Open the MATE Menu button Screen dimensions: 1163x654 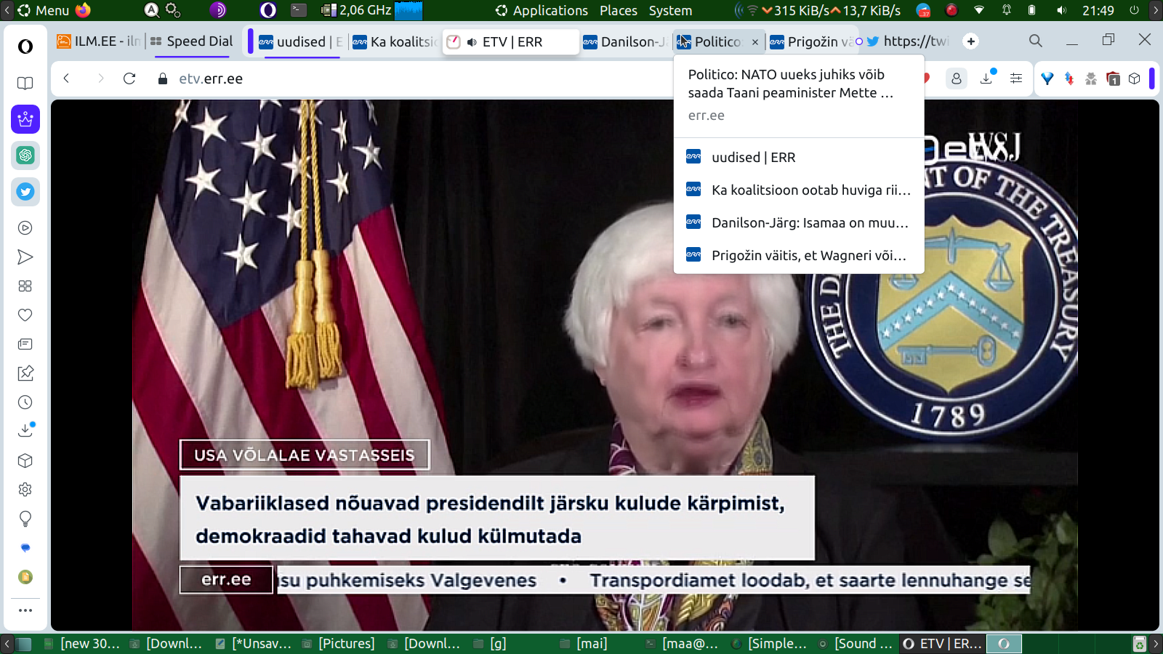coord(44,10)
